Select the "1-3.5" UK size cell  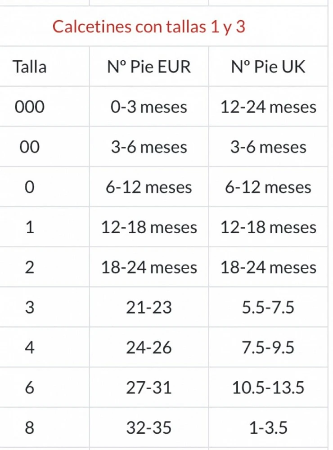tap(268, 428)
